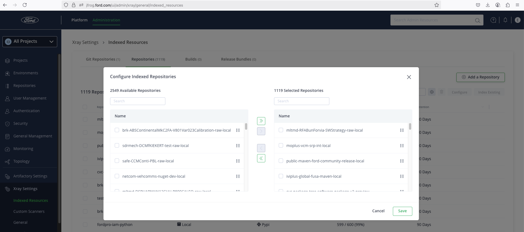Open the help question mark icon
Viewport: 524px width, 232px height.
pos(493,20)
